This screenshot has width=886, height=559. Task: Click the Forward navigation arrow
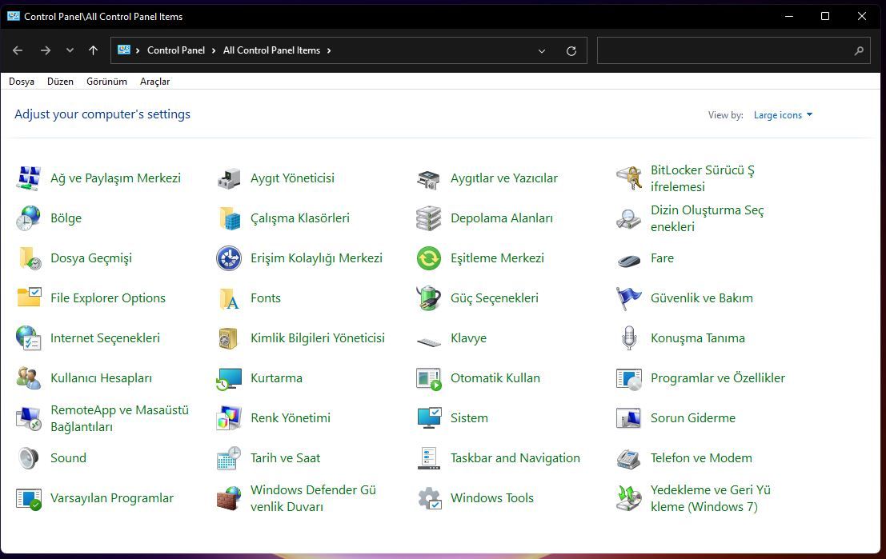[45, 50]
